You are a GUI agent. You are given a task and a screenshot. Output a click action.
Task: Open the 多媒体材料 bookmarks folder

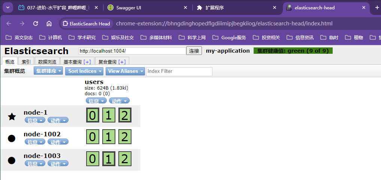pos(157,38)
